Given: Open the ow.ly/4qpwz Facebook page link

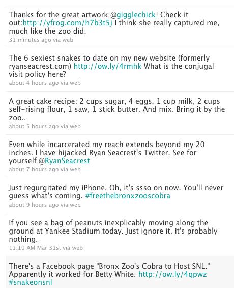Looking at the screenshot, I should click(172, 274).
